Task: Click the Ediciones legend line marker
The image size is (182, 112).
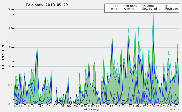Action: pos(121,6)
